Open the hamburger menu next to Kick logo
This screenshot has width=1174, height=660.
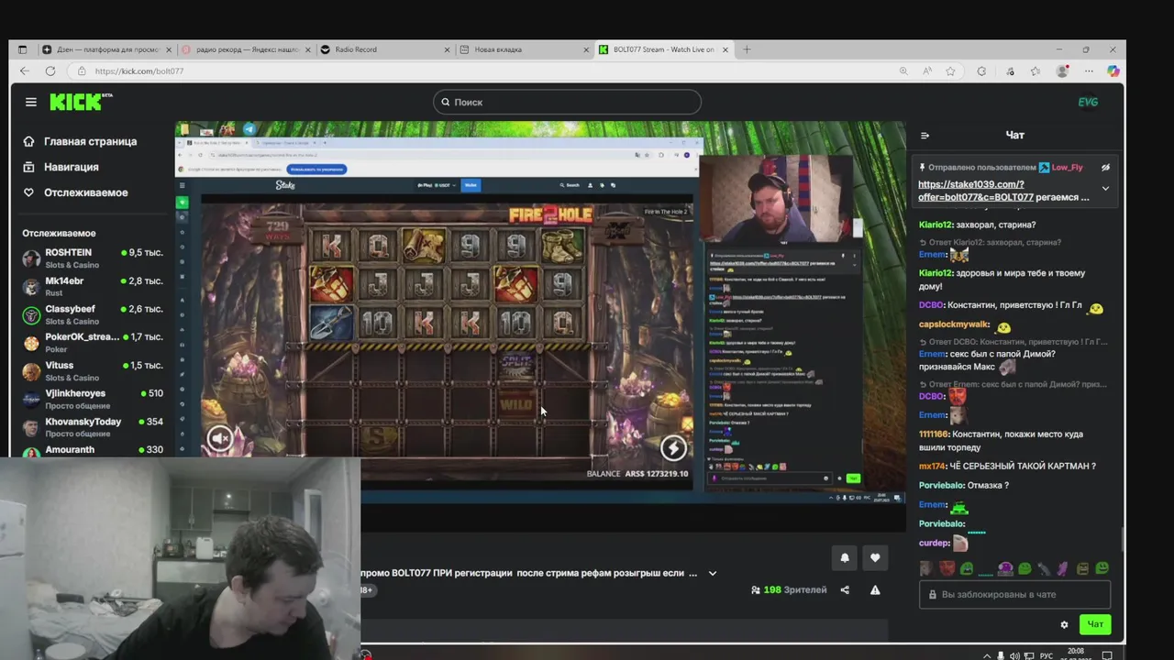[x=31, y=102]
